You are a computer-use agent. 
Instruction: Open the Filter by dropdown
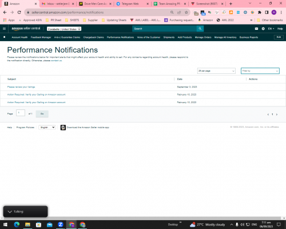(260, 71)
